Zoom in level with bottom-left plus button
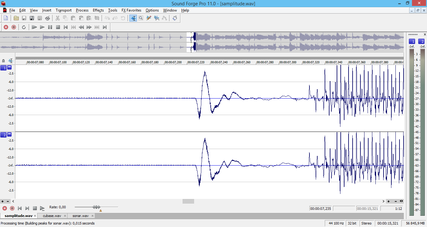Viewport: 427px width, 227px height. pos(3,201)
